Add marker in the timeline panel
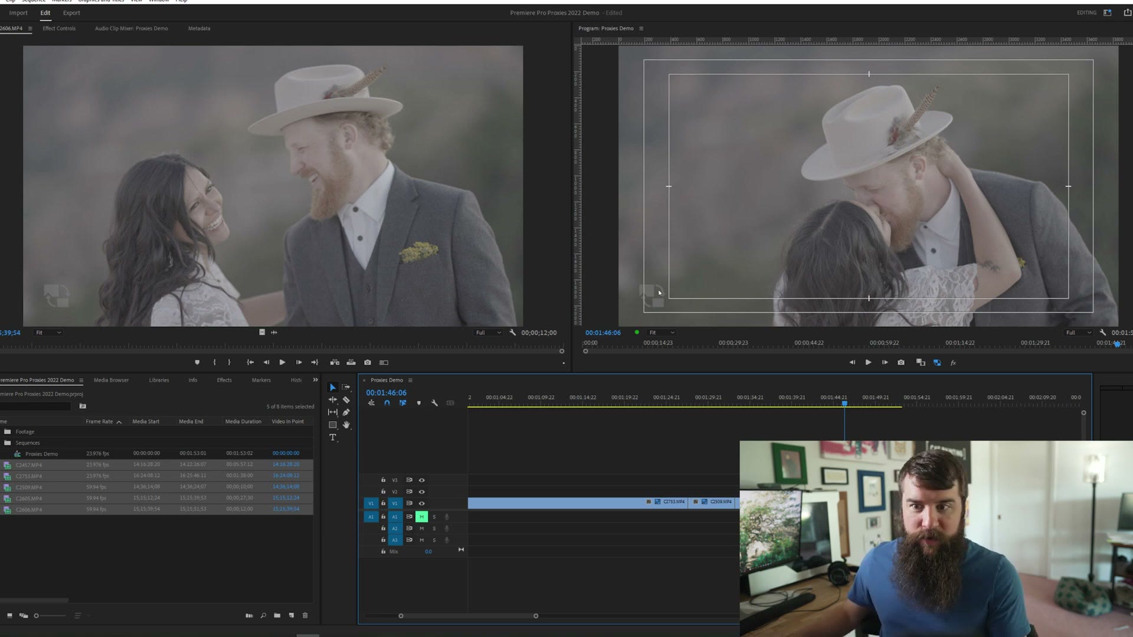The width and height of the screenshot is (1133, 637). point(419,403)
